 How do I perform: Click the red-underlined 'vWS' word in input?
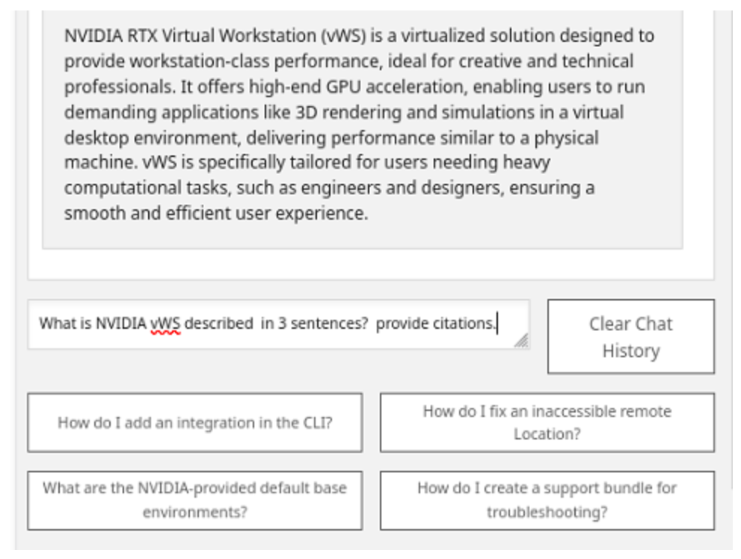[165, 324]
